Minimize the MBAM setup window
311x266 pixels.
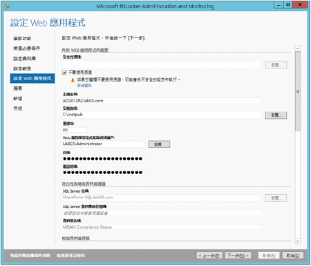point(279,5)
